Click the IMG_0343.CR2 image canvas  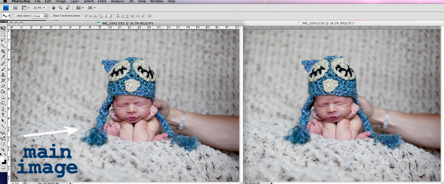[x=342, y=105]
